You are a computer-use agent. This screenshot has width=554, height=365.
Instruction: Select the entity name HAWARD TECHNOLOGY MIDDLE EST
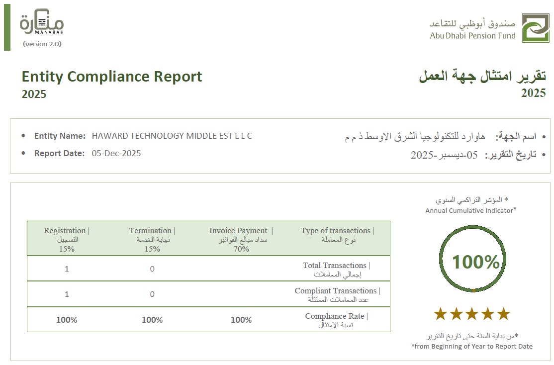tap(172, 136)
